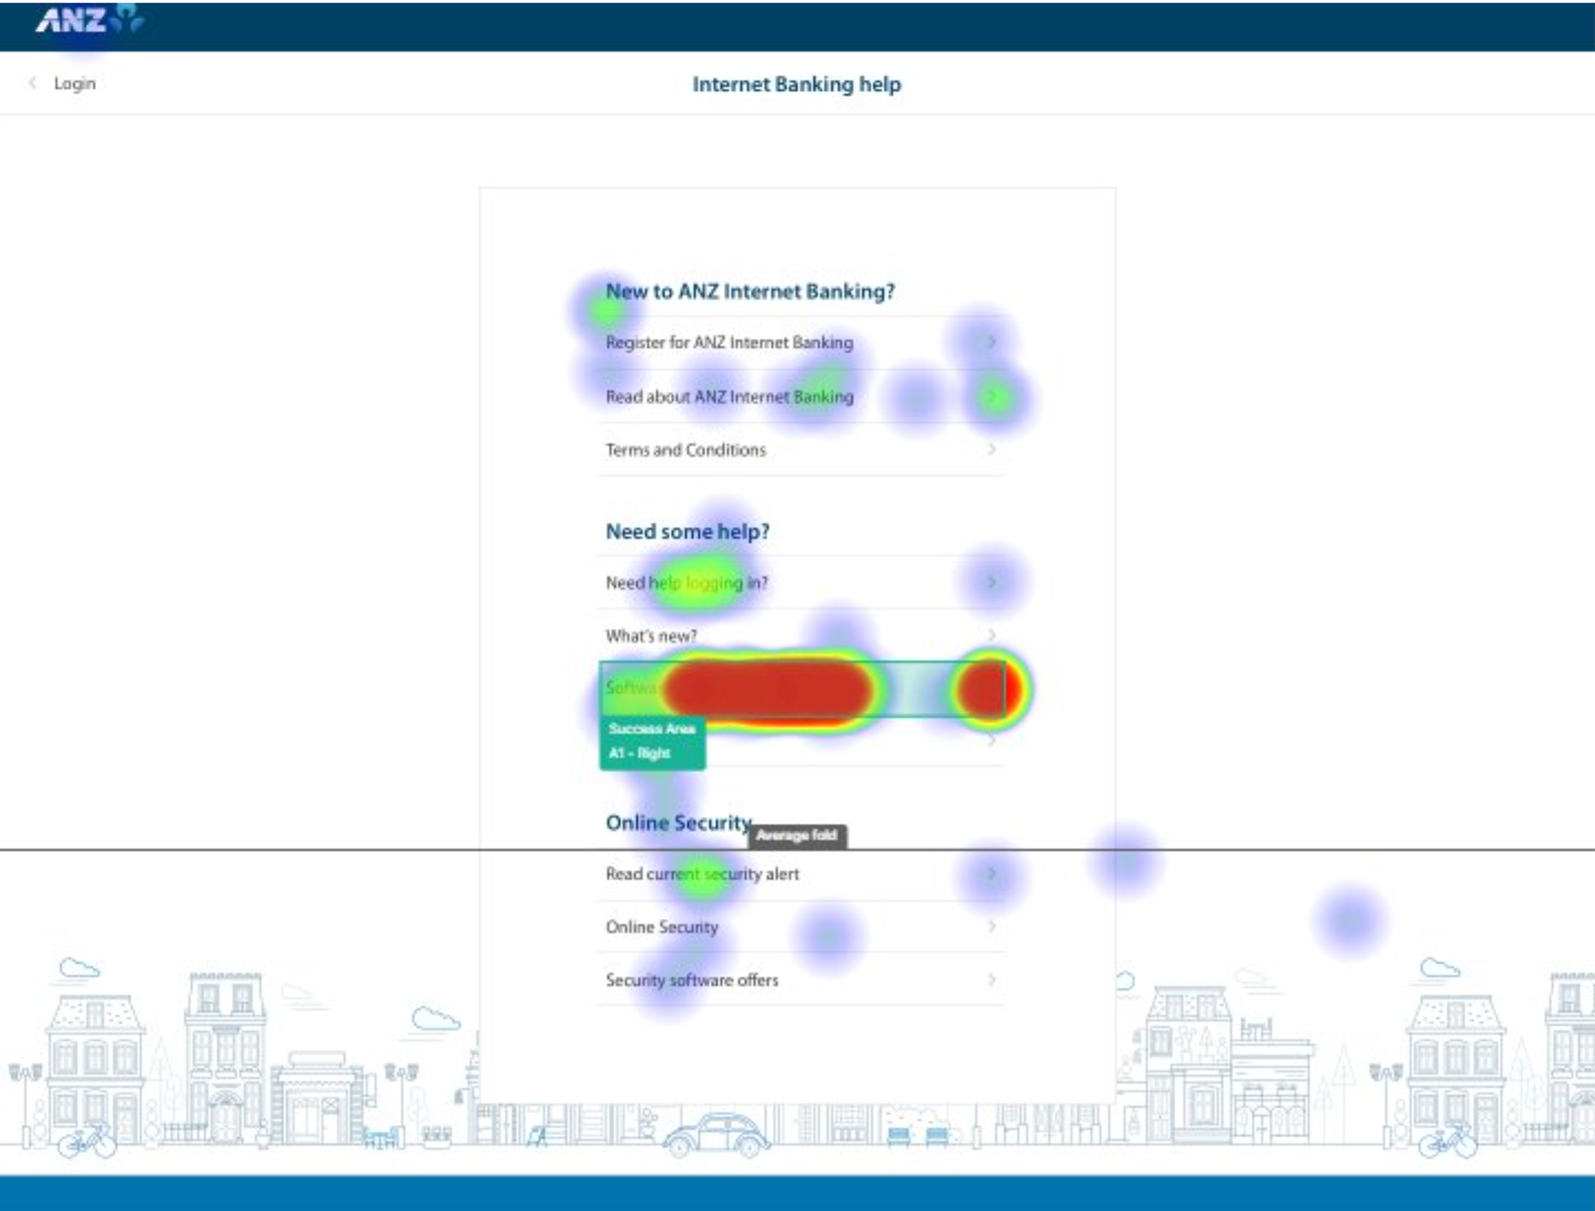
Task: Click the Average fold marker label
Action: [x=797, y=835]
